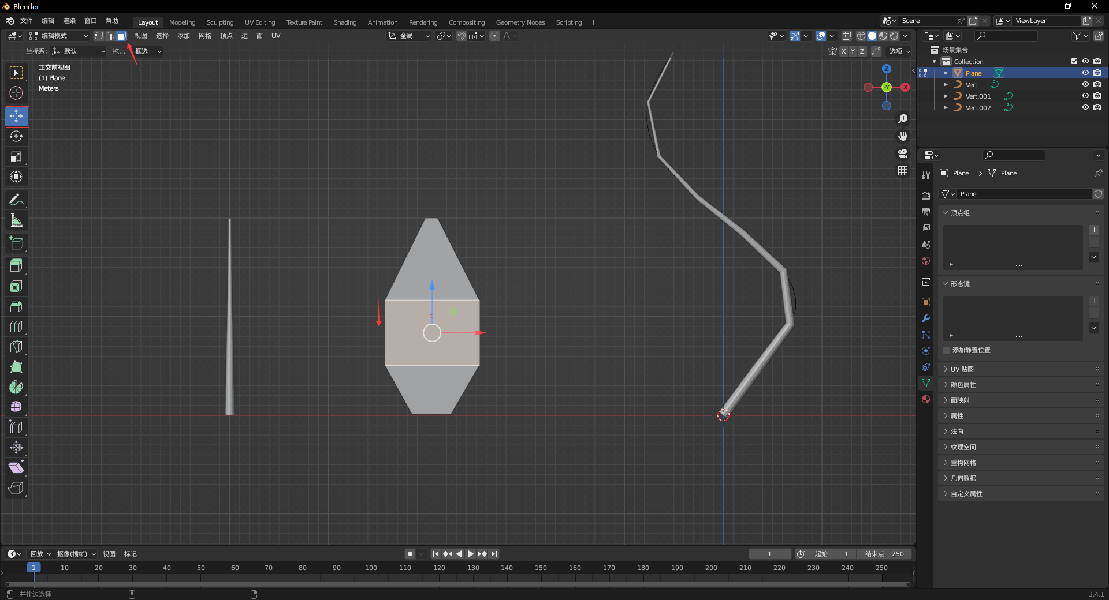Select the Select Box tool
The image size is (1109, 600).
pyautogui.click(x=16, y=73)
